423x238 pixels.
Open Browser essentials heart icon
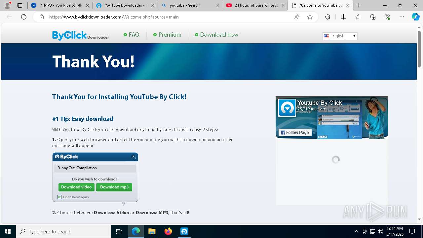pos(387,17)
